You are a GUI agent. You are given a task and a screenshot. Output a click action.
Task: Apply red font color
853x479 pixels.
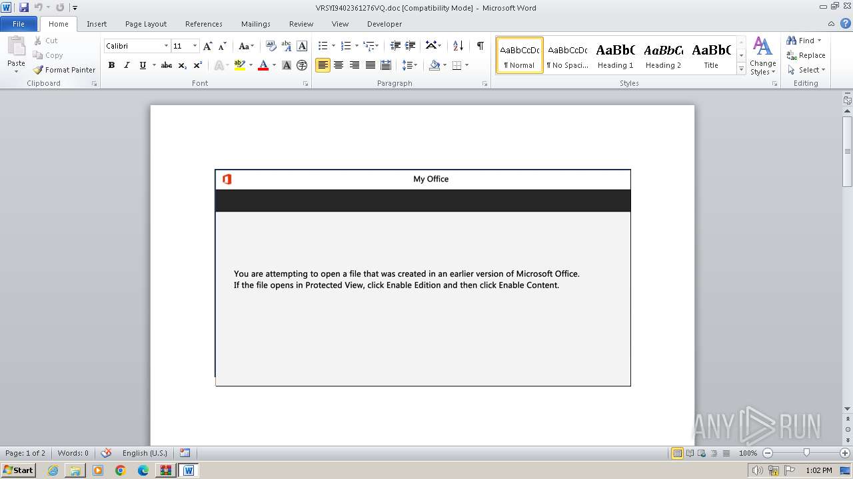(x=263, y=65)
